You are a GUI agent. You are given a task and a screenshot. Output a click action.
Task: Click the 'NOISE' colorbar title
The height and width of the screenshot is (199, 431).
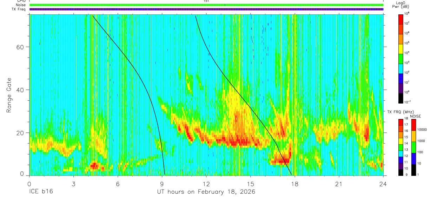point(415,116)
